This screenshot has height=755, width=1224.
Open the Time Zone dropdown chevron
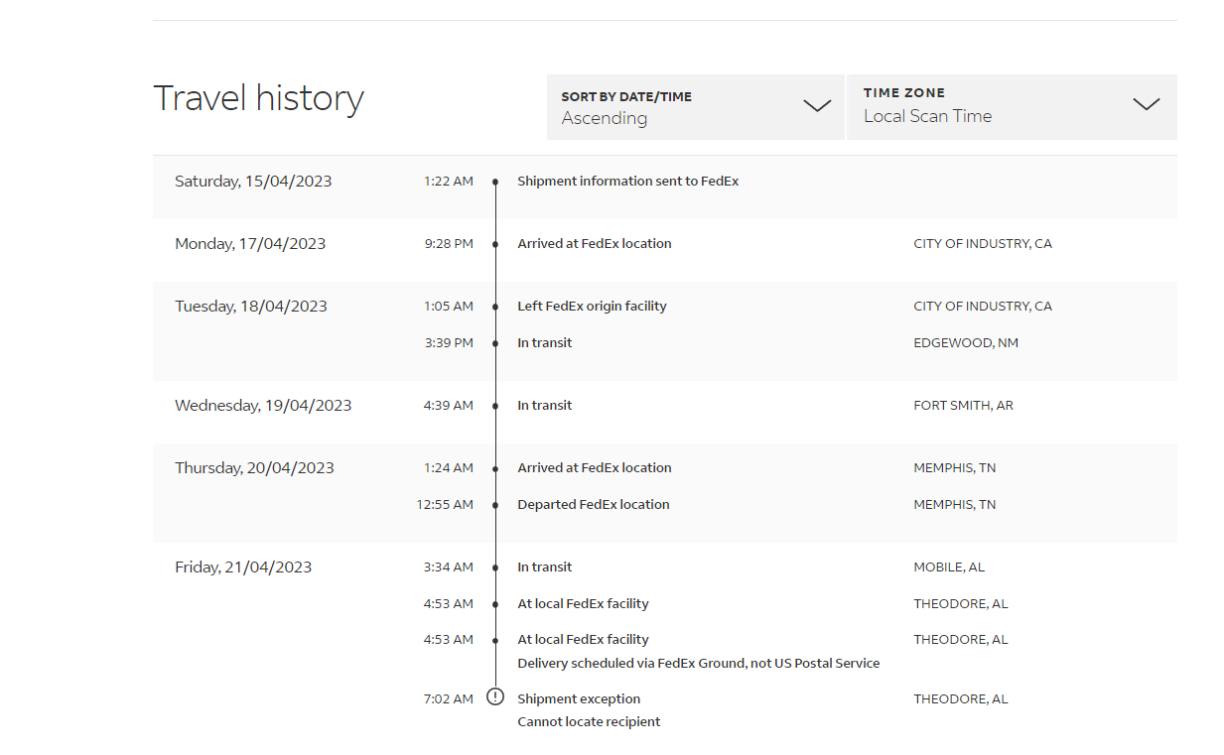tap(1146, 104)
